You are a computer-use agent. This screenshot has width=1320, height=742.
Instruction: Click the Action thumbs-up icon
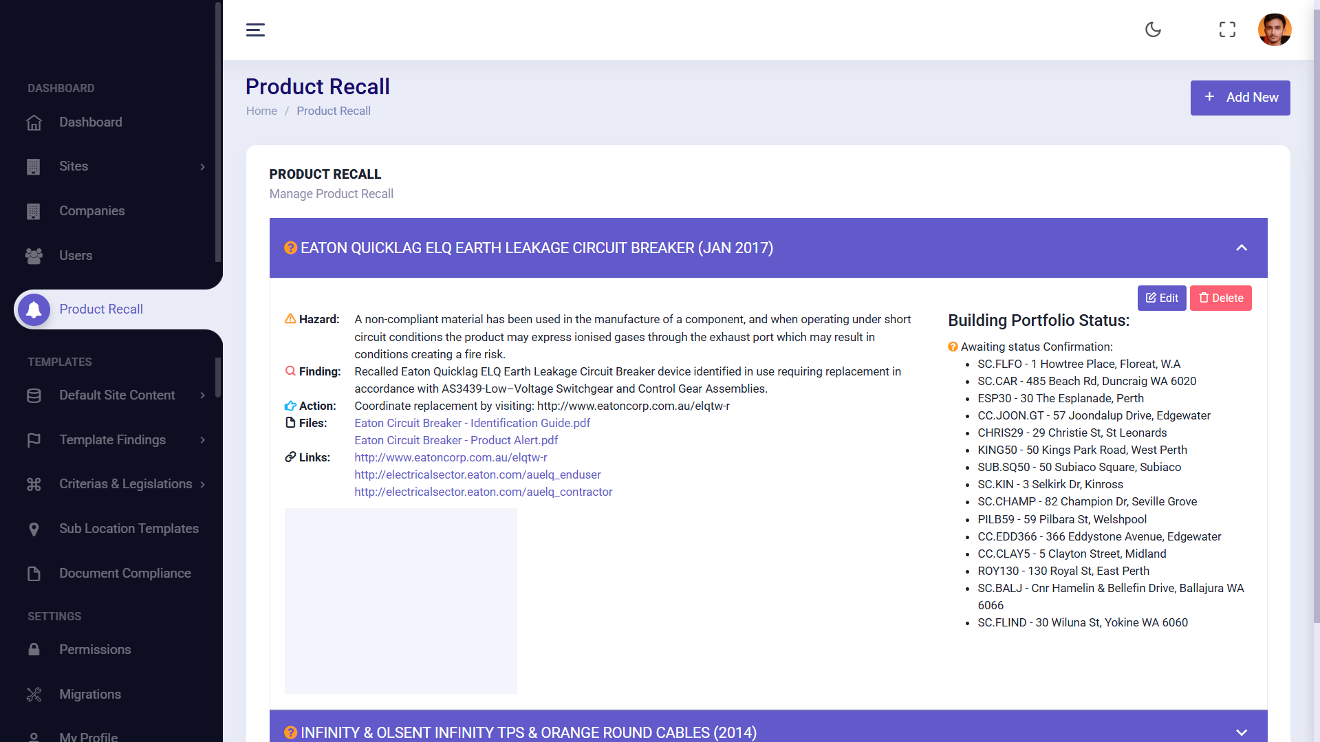[290, 405]
